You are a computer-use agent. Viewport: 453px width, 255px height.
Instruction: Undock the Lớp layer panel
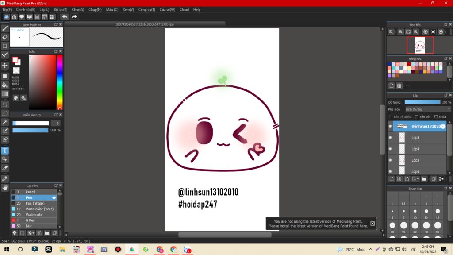445,95
